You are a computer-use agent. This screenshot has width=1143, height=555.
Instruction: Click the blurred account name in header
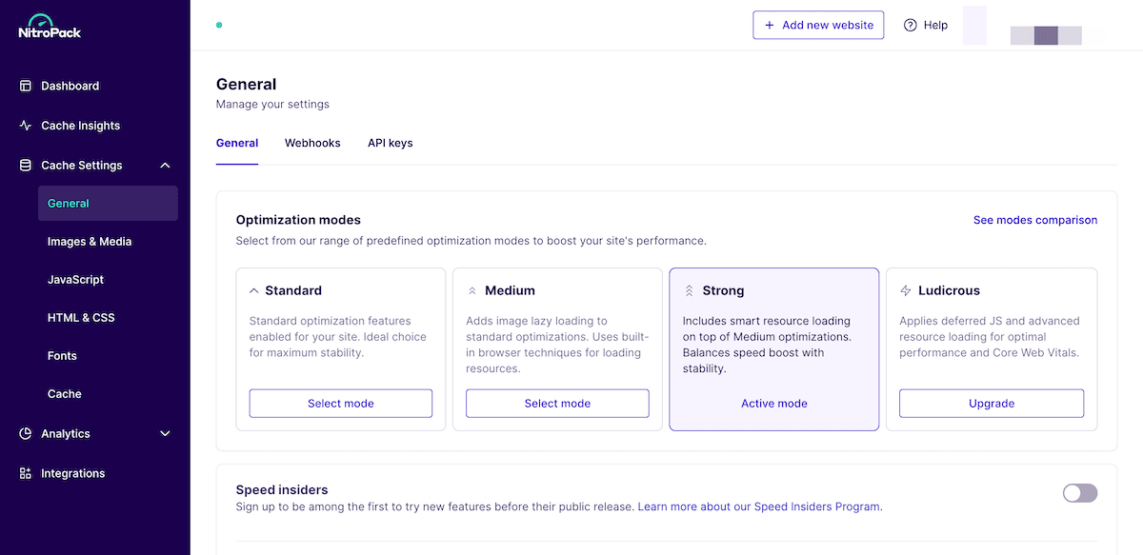(1046, 36)
